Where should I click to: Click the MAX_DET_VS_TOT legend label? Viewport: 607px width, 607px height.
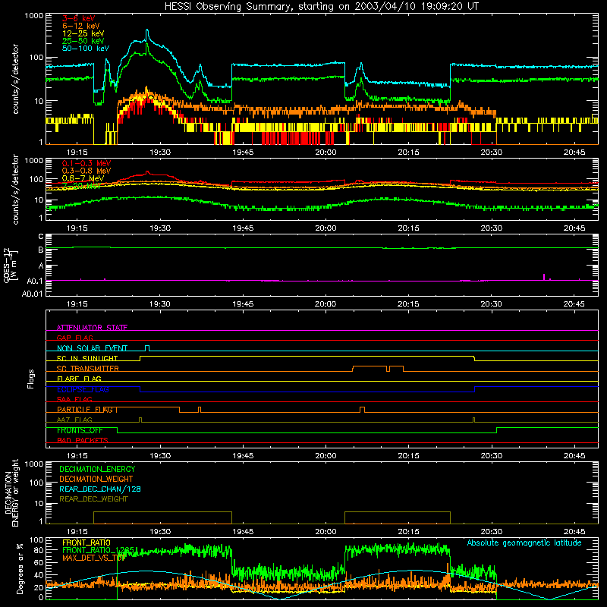tap(94, 558)
